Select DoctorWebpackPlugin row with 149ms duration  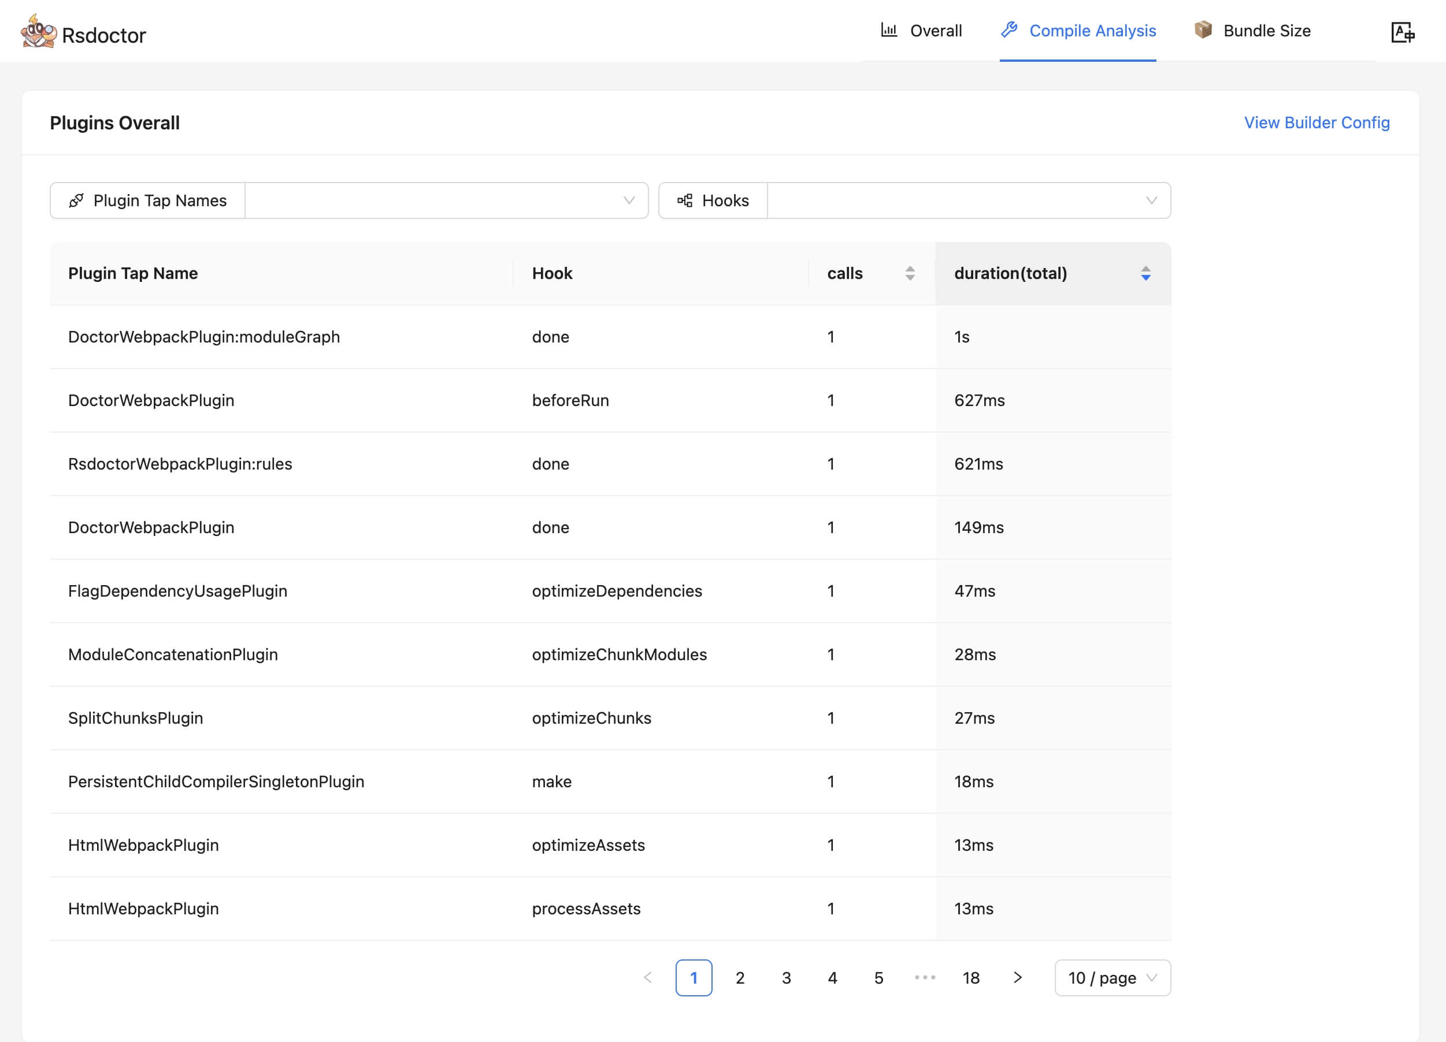(x=151, y=527)
